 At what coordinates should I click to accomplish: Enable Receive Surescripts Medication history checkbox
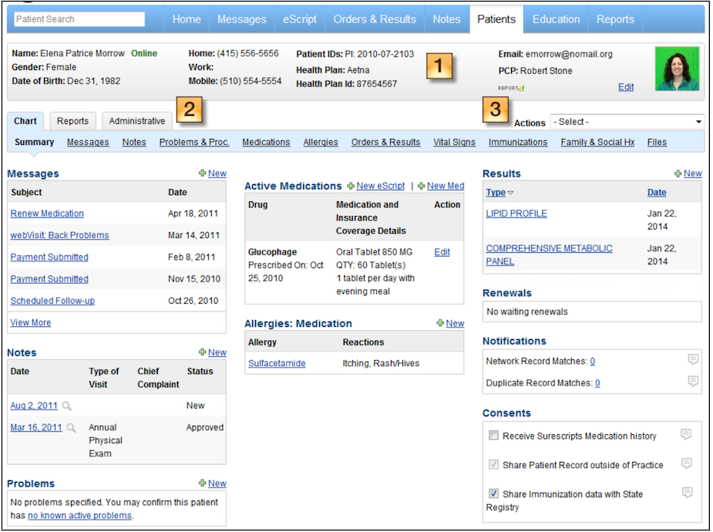[493, 436]
